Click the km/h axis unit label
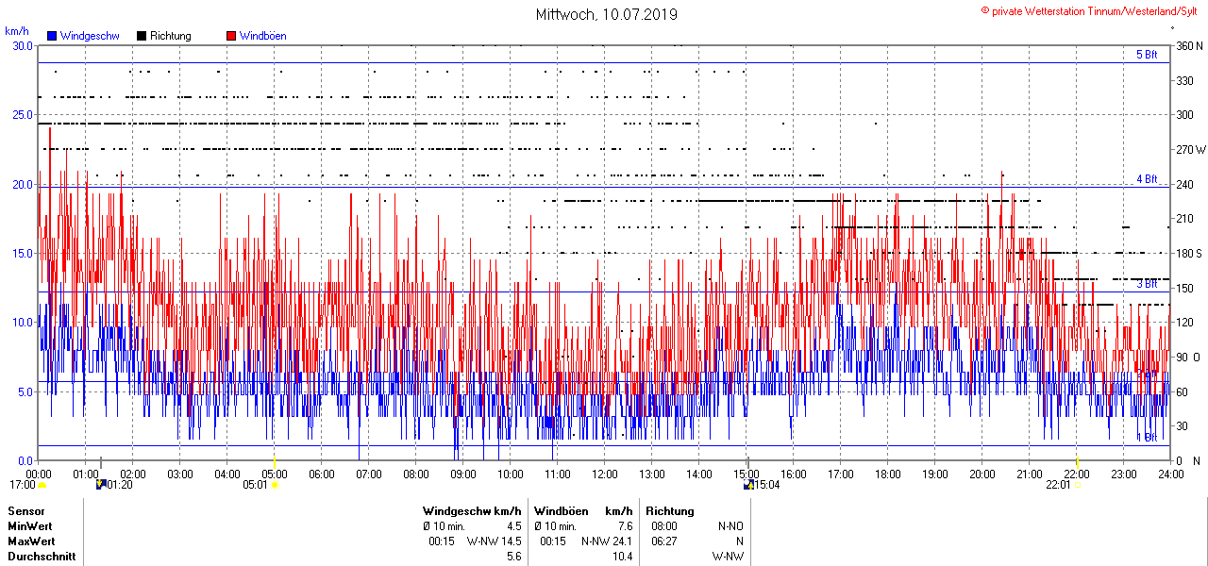 click(16, 31)
